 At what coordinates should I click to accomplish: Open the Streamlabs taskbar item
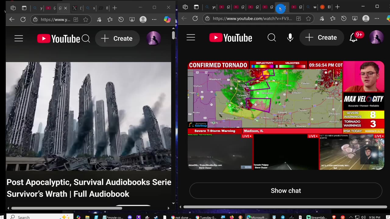click(x=317, y=217)
